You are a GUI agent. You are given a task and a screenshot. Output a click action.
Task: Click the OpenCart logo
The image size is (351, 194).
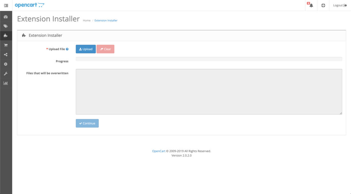[x=30, y=5]
